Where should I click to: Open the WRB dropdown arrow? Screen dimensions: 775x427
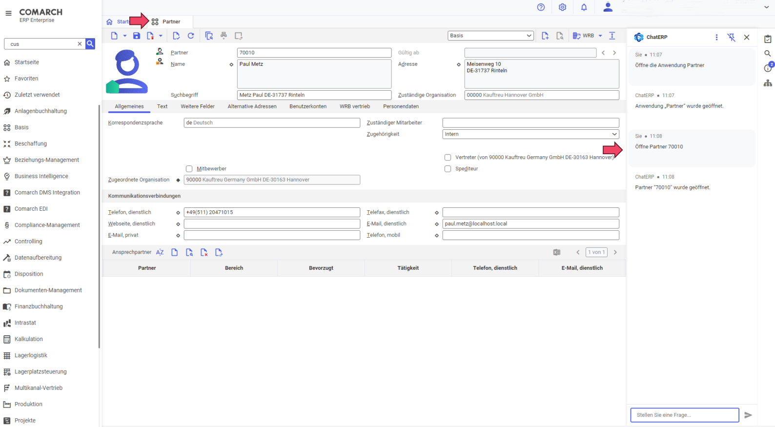point(600,36)
